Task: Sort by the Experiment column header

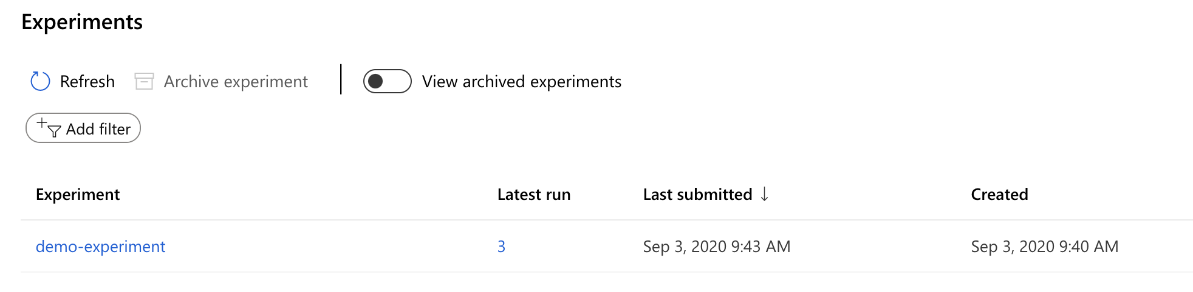Action: tap(78, 194)
